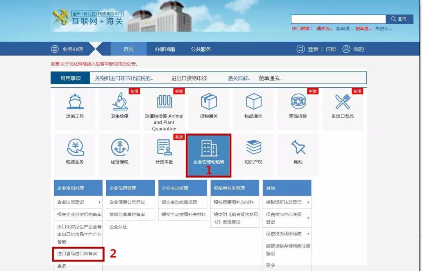Focus the site search input field
Screen dimensions: 422x271
click(x=338, y=19)
